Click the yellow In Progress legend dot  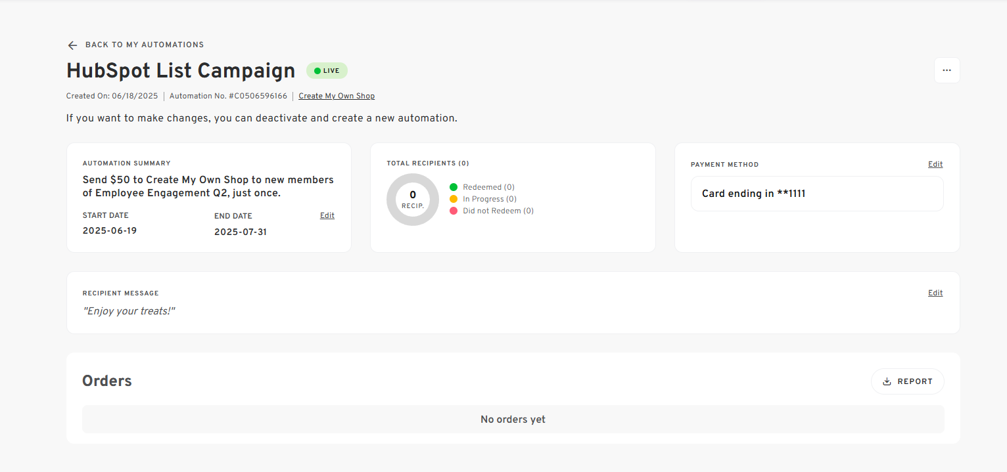click(454, 199)
